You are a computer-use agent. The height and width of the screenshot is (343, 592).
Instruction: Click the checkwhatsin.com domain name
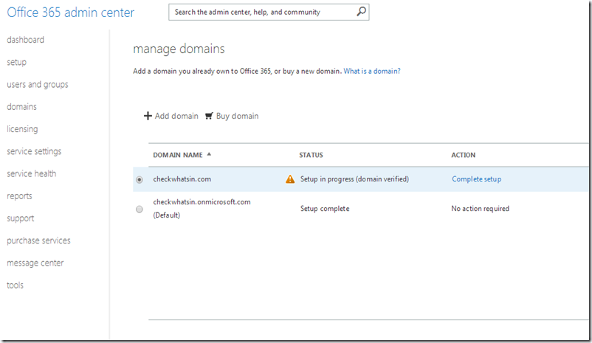point(182,179)
